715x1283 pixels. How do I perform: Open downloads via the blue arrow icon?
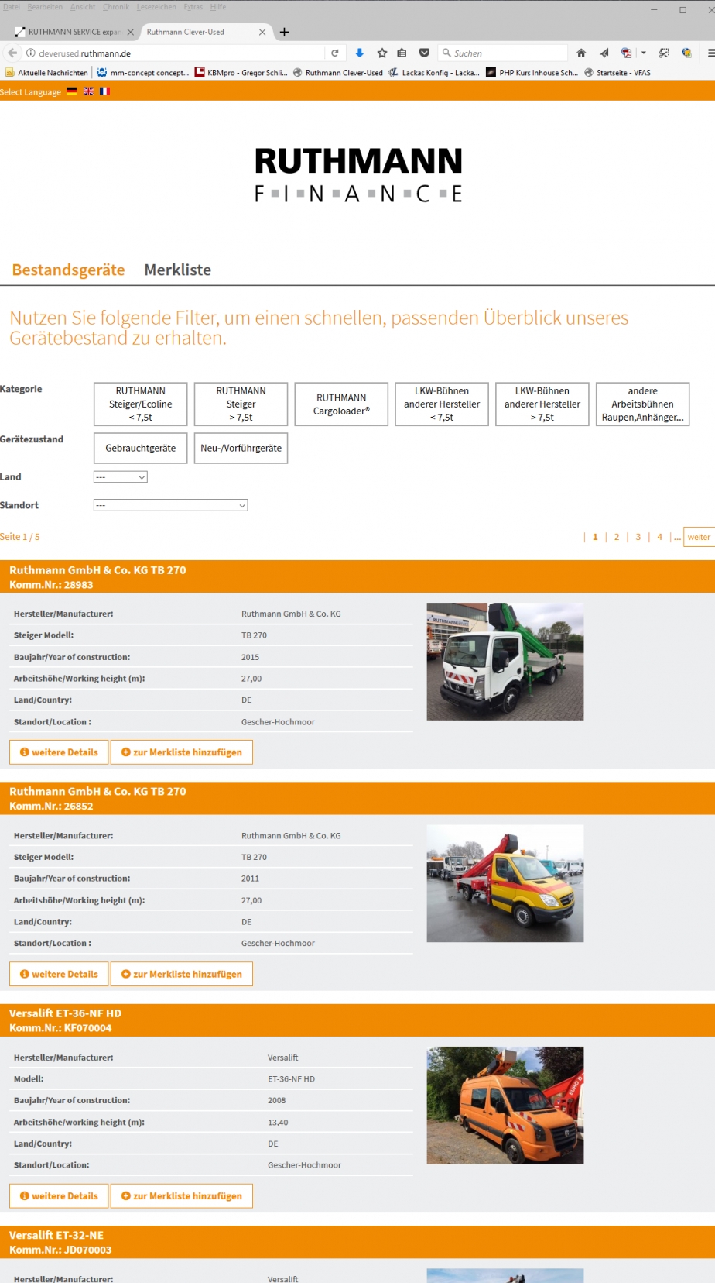[x=360, y=53]
